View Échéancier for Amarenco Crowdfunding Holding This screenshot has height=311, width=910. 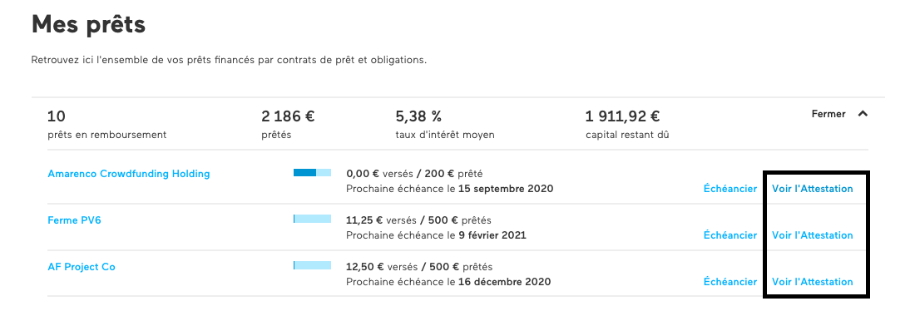730,189
